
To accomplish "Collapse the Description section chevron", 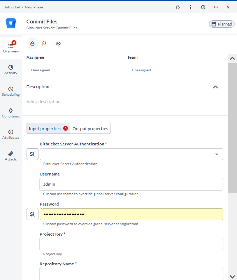I will point(215,87).
